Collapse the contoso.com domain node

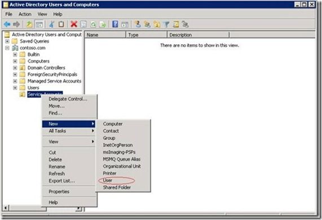[7, 48]
